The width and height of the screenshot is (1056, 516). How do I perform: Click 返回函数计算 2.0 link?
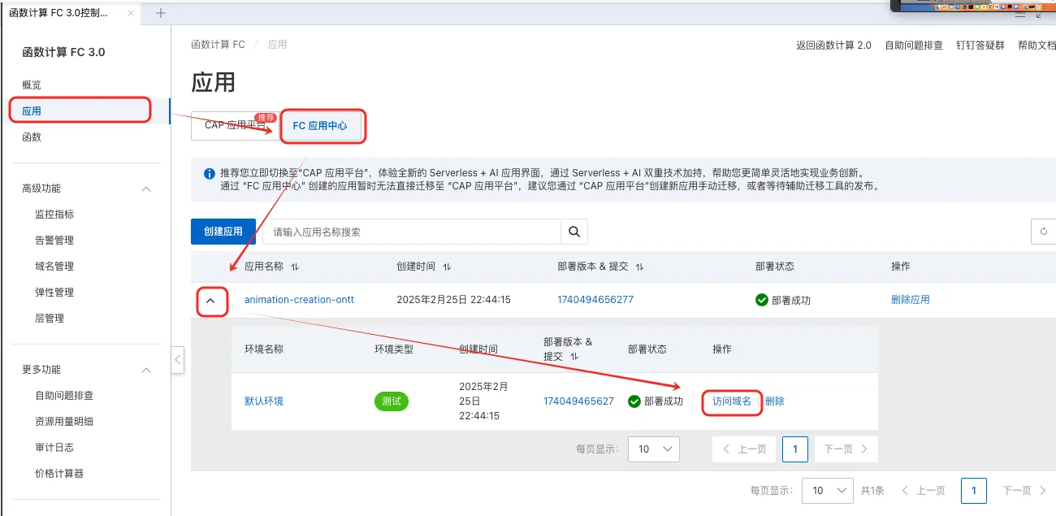[833, 46]
